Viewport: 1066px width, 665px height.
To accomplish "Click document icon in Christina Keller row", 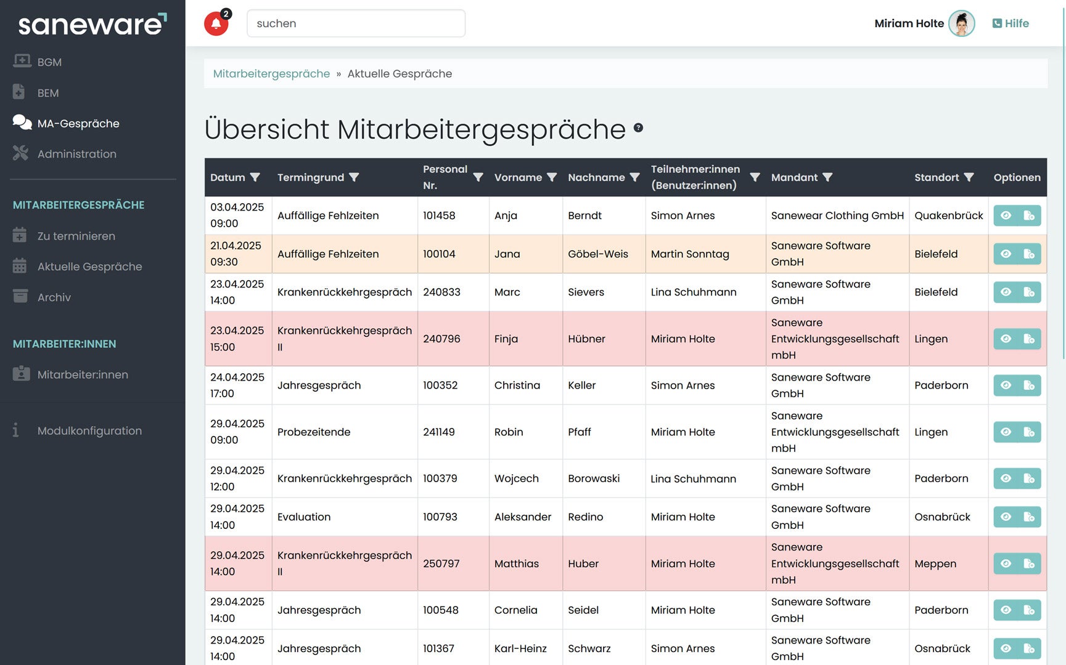I will pos(1029,385).
